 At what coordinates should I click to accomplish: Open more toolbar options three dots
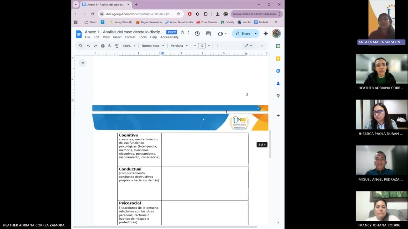pos(217,46)
